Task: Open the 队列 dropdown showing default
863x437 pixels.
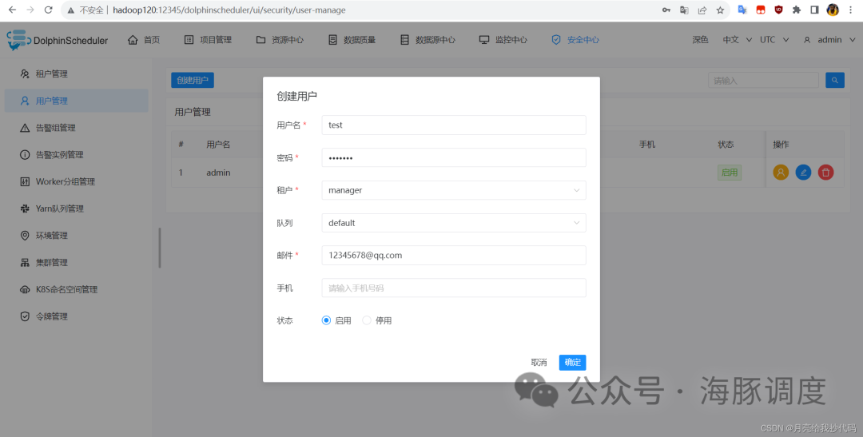Action: coord(454,223)
